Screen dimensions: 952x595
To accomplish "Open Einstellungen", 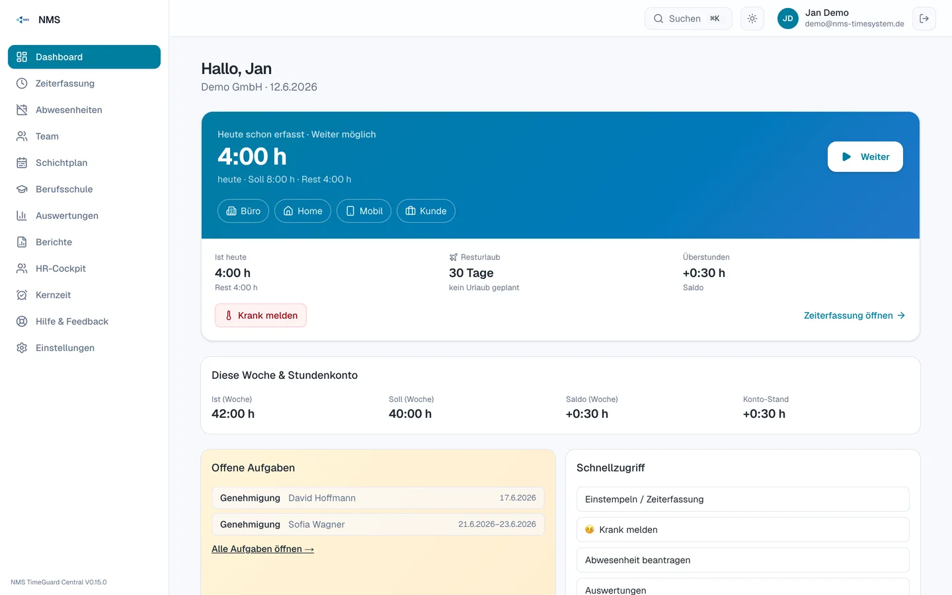I will (84, 348).
